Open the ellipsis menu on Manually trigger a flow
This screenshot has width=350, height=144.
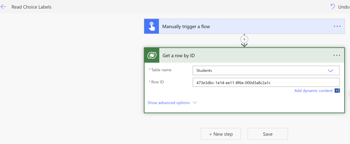337,26
